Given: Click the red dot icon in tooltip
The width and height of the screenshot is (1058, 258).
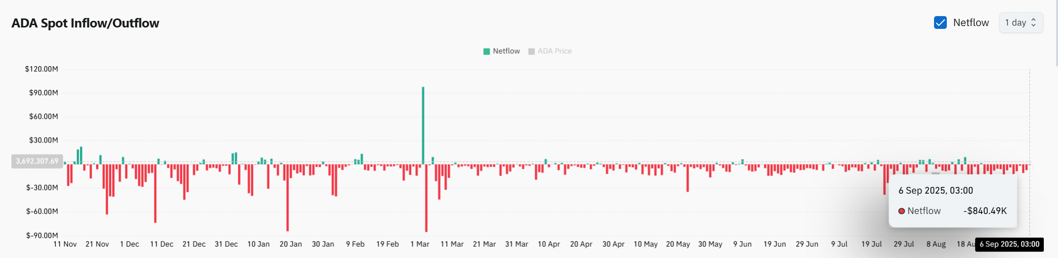Looking at the screenshot, I should point(901,211).
